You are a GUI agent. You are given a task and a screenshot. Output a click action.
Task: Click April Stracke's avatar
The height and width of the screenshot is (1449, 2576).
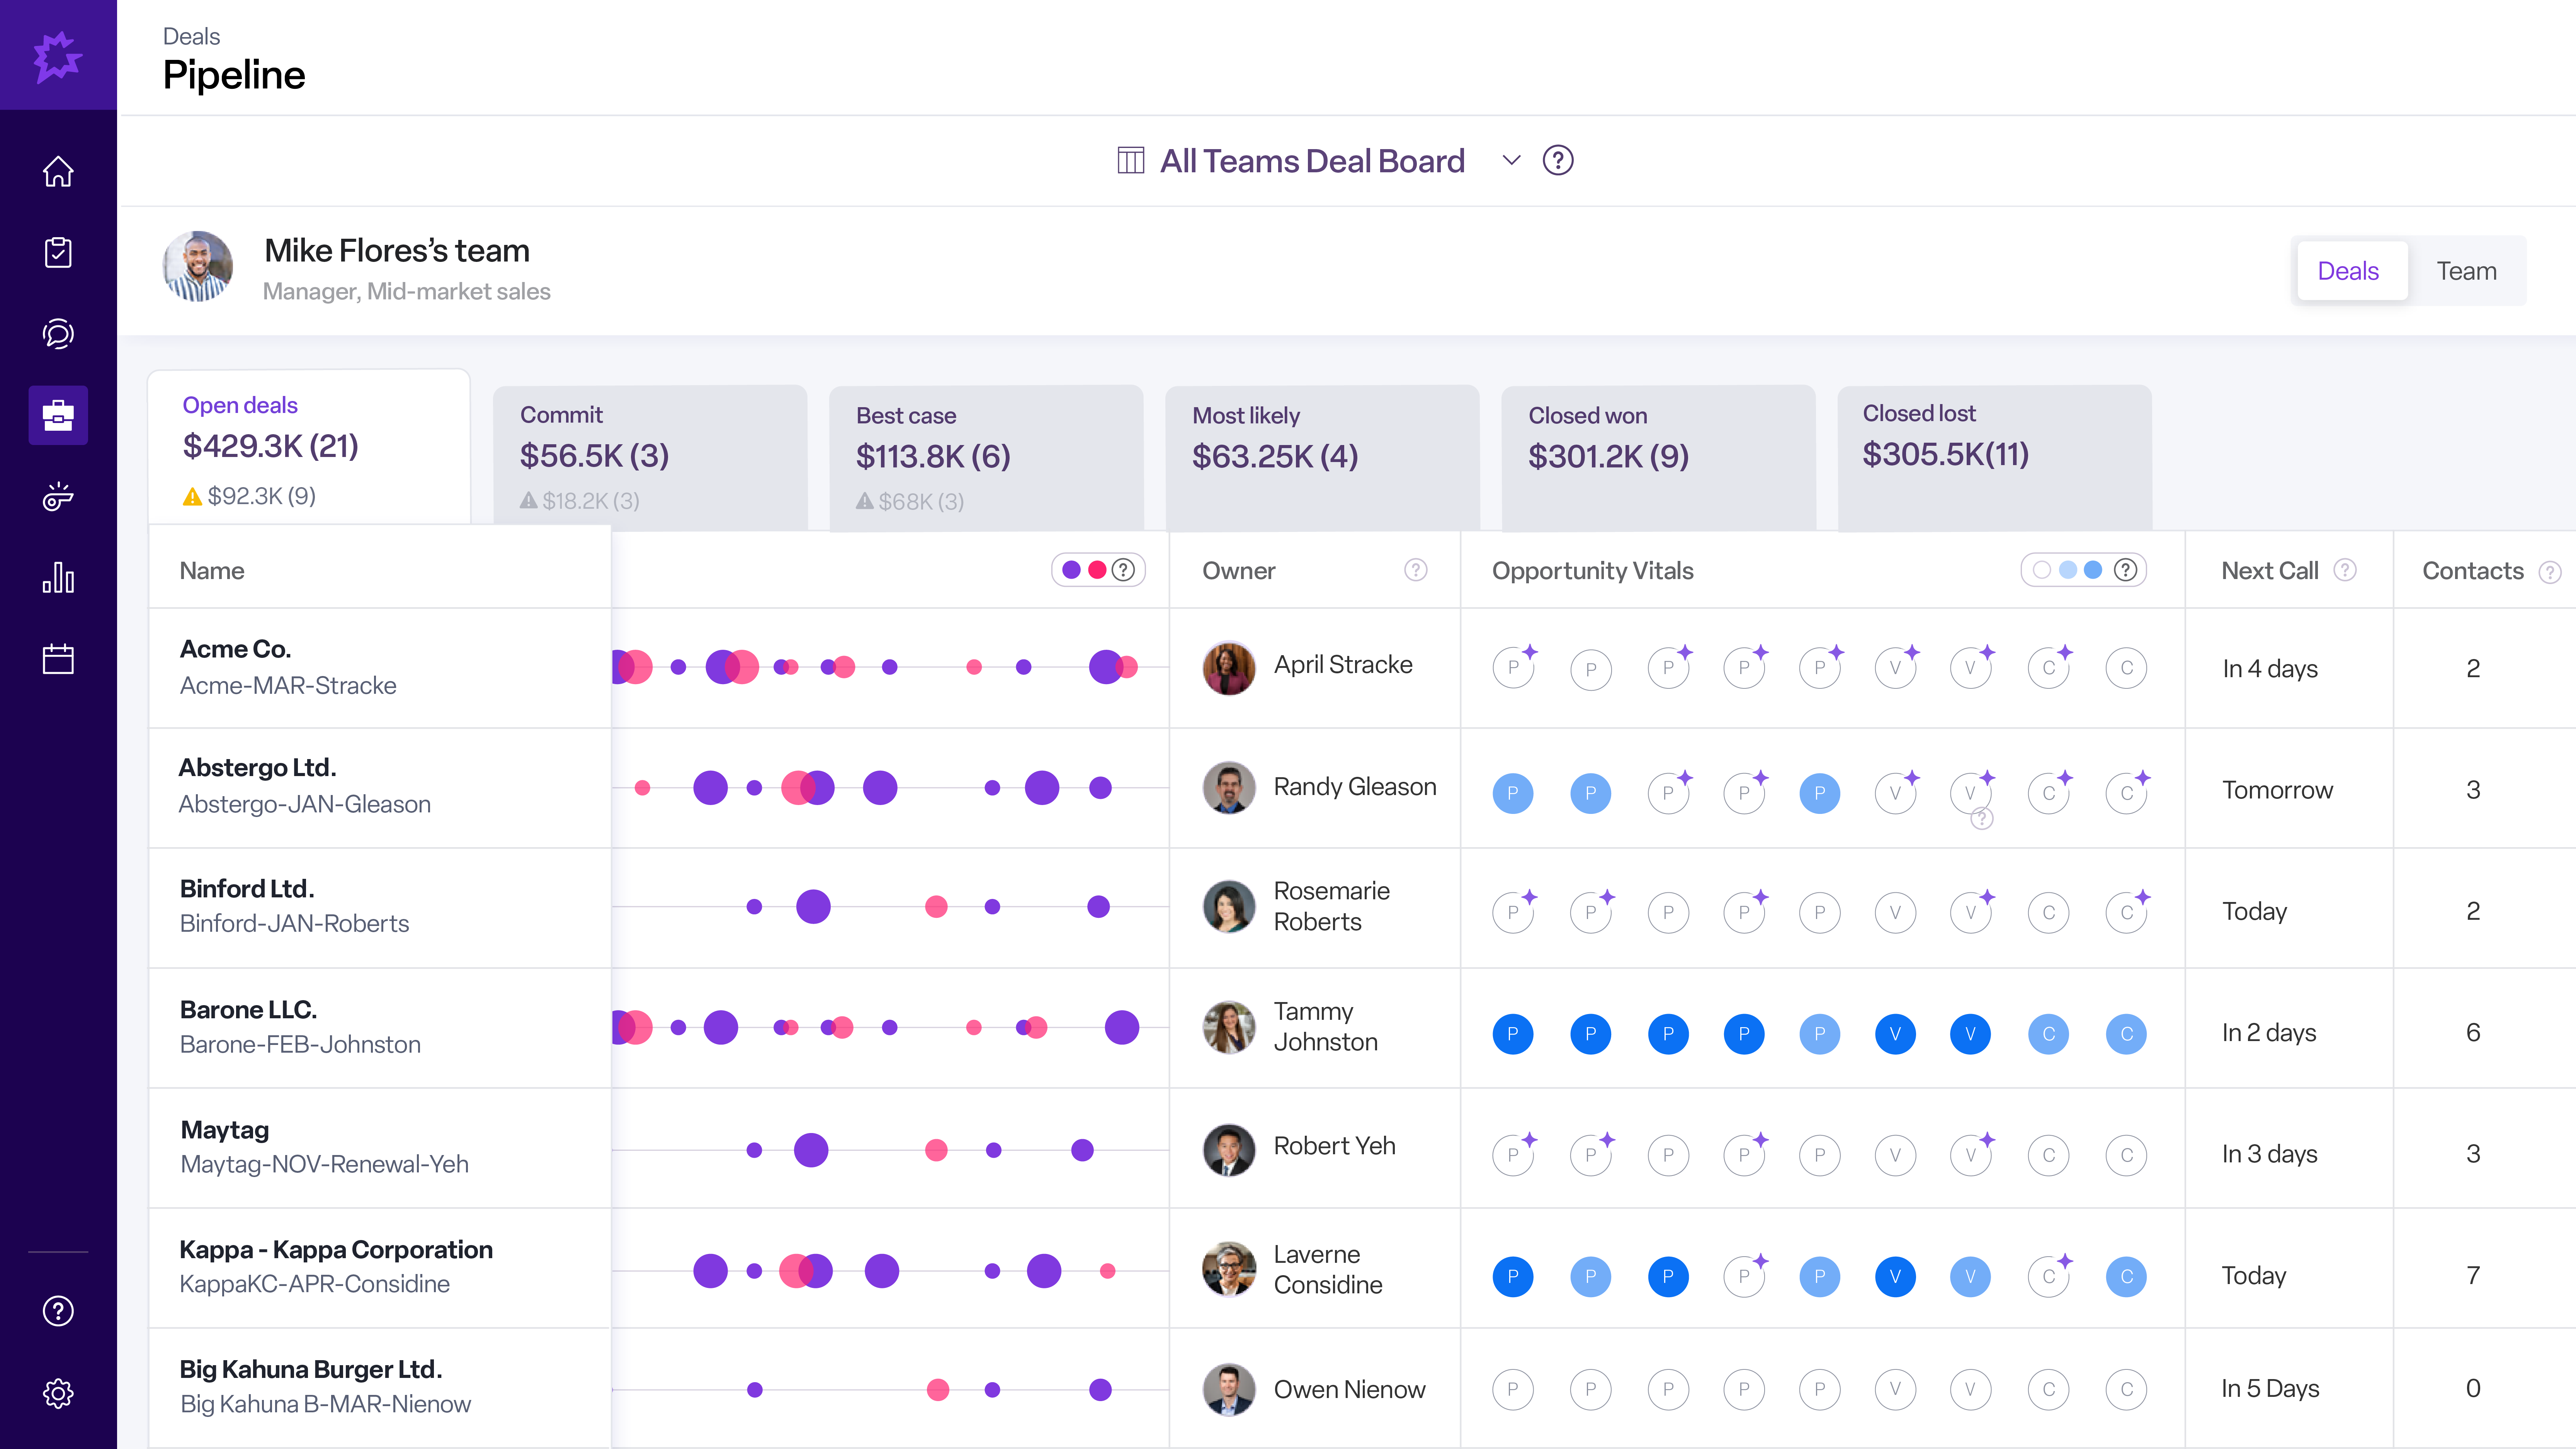(1229, 667)
